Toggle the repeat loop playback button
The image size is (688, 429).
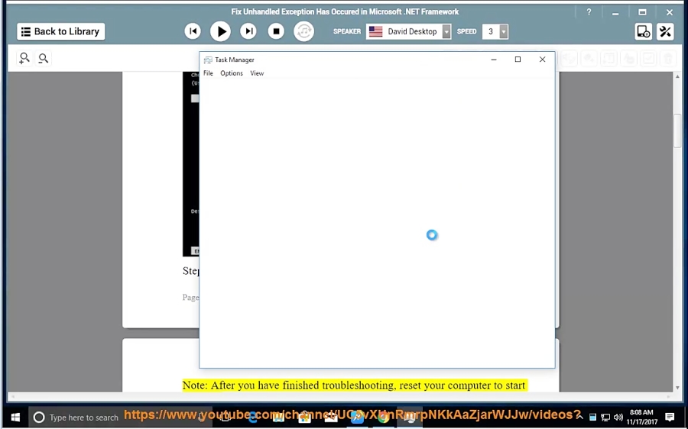(x=304, y=31)
